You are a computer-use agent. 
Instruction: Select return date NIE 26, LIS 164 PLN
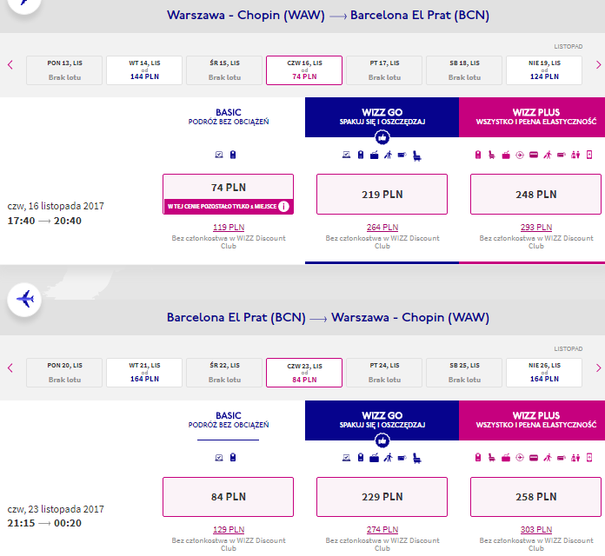point(544,373)
